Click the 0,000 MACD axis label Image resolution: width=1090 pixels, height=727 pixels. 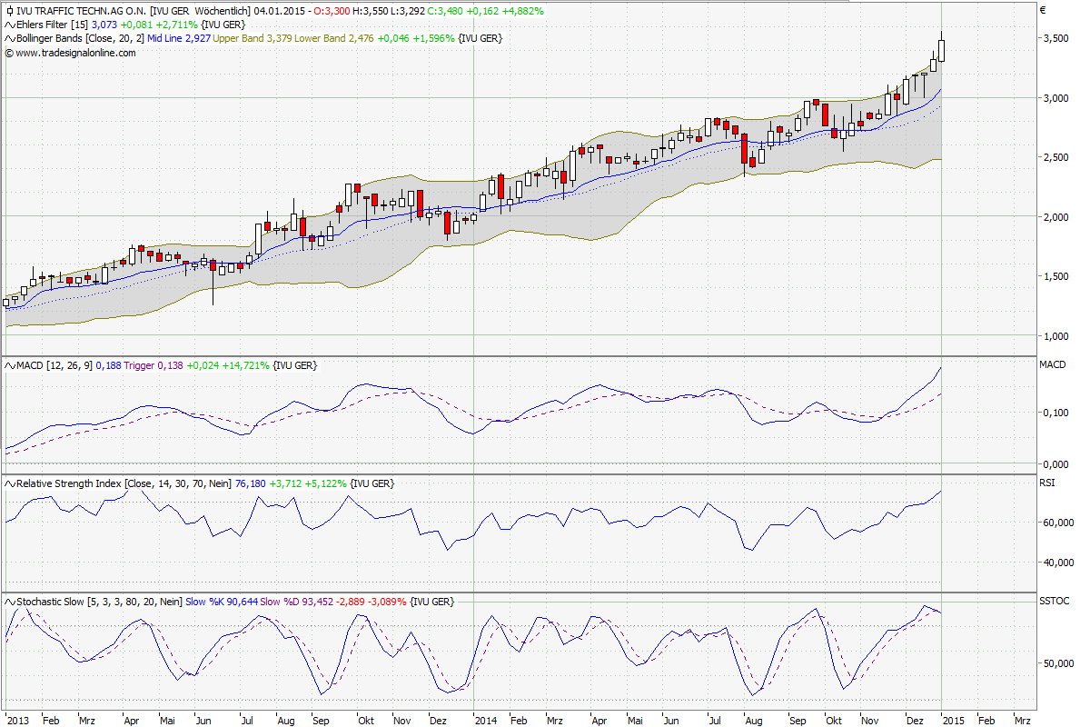1055,463
